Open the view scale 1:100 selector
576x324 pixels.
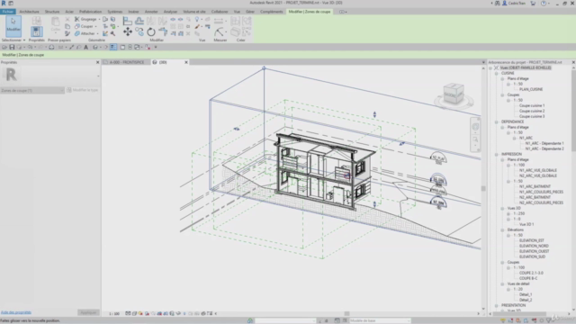[114, 314]
